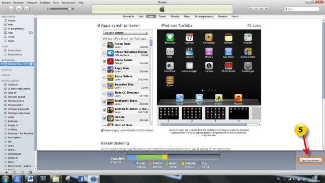Switch to the Foto's tab
Viewport: 325px width, 183px height.
[x=235, y=17]
